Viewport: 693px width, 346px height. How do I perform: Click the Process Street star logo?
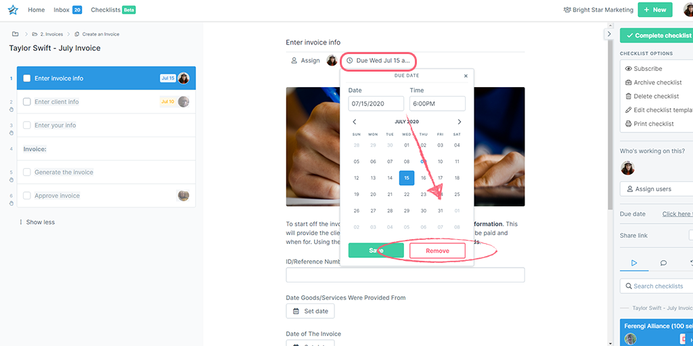tap(13, 9)
